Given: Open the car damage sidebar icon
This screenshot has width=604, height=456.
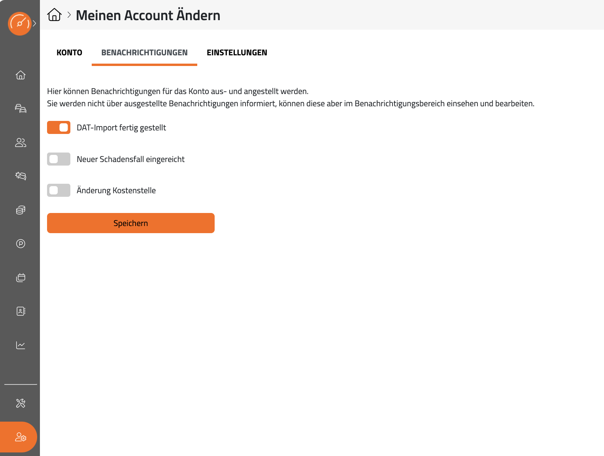Looking at the screenshot, I should 21,176.
